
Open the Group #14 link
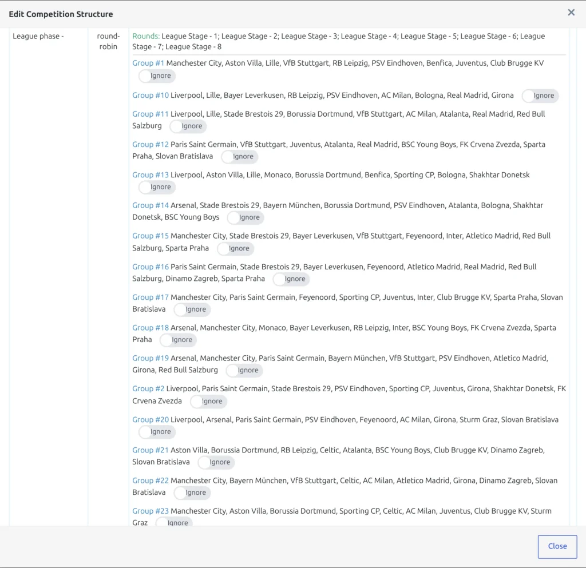[151, 205]
